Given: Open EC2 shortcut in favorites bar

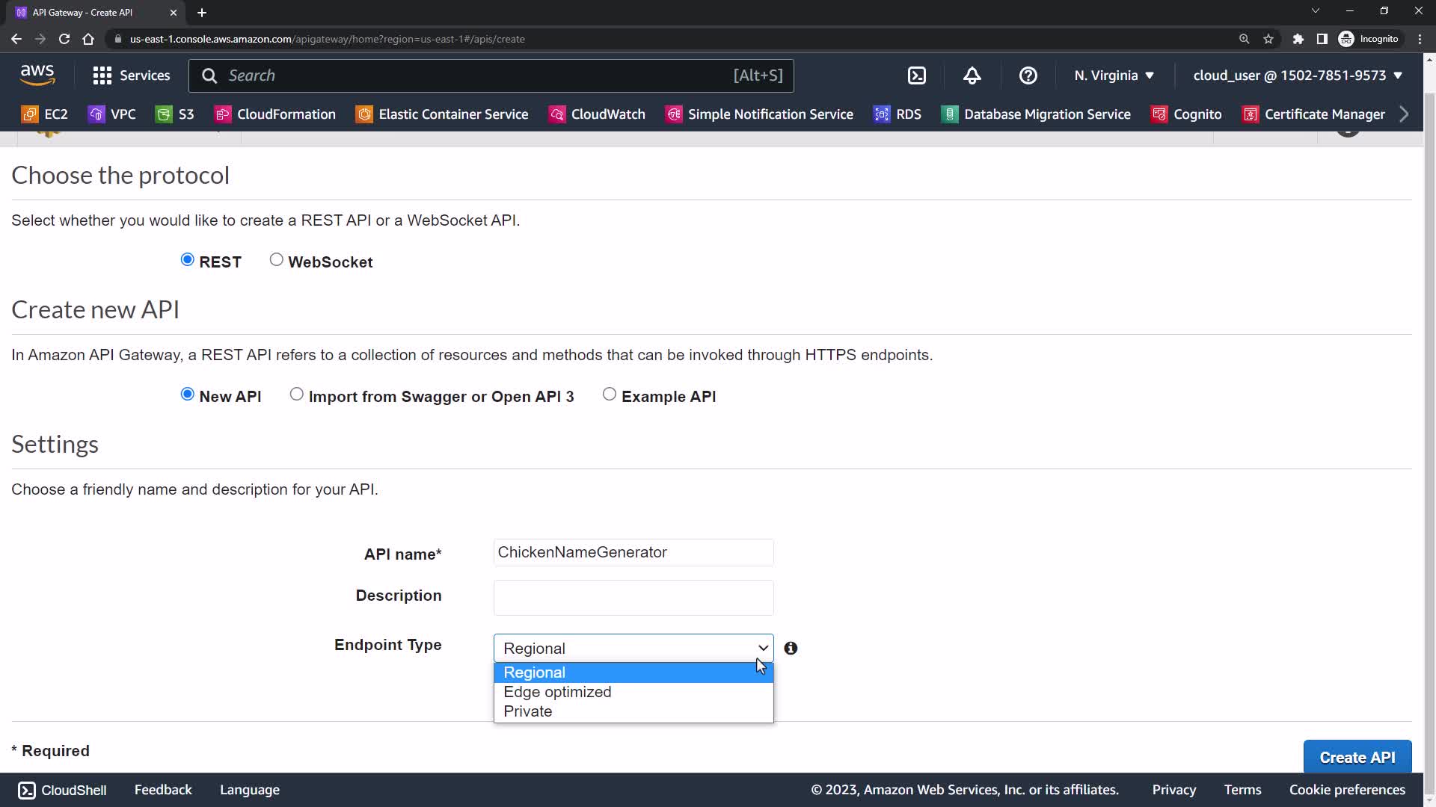Looking at the screenshot, I should point(45,114).
